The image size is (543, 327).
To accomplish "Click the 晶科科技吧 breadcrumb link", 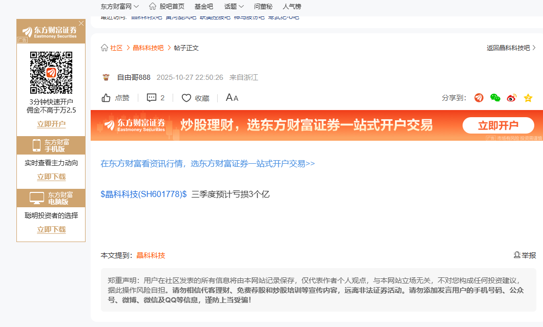I will click(x=148, y=48).
